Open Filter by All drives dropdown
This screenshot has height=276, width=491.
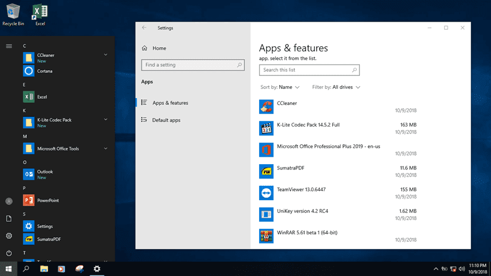click(336, 87)
